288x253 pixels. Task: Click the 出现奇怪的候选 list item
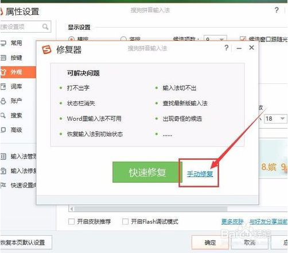pyautogui.click(x=182, y=118)
